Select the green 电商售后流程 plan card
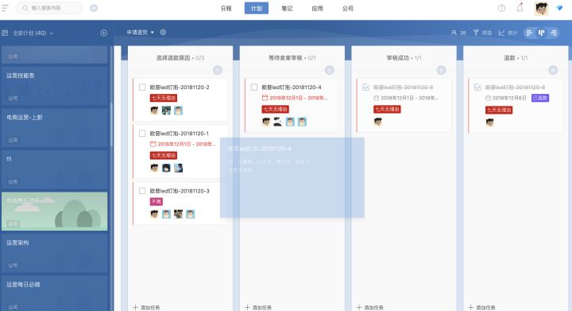 pyautogui.click(x=55, y=212)
